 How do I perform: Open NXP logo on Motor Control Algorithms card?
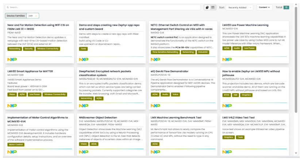[x=12, y=152]
